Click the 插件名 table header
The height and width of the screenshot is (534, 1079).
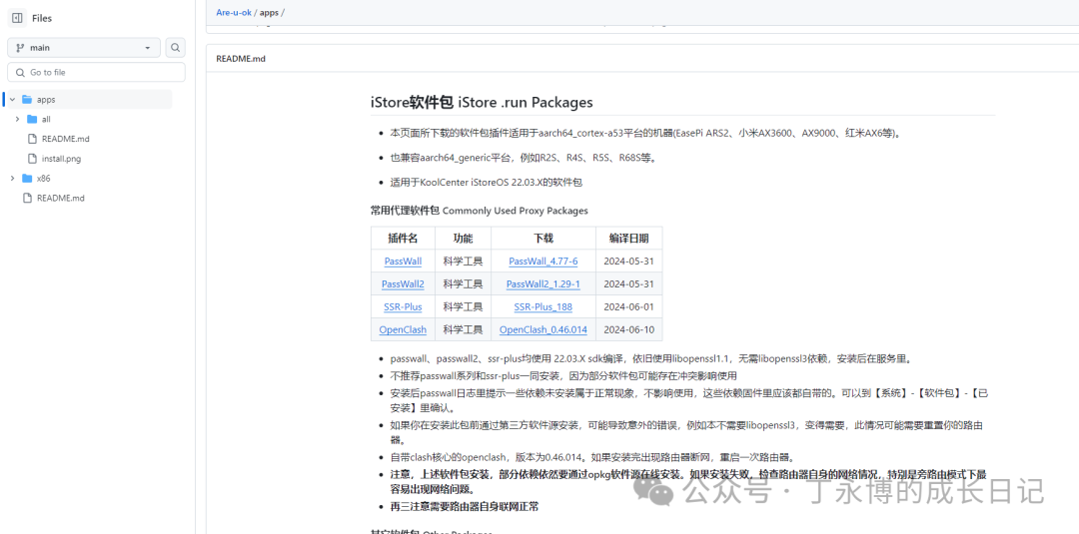point(404,239)
